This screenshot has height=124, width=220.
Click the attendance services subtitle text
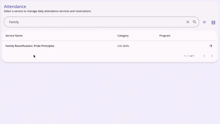tap(47, 11)
